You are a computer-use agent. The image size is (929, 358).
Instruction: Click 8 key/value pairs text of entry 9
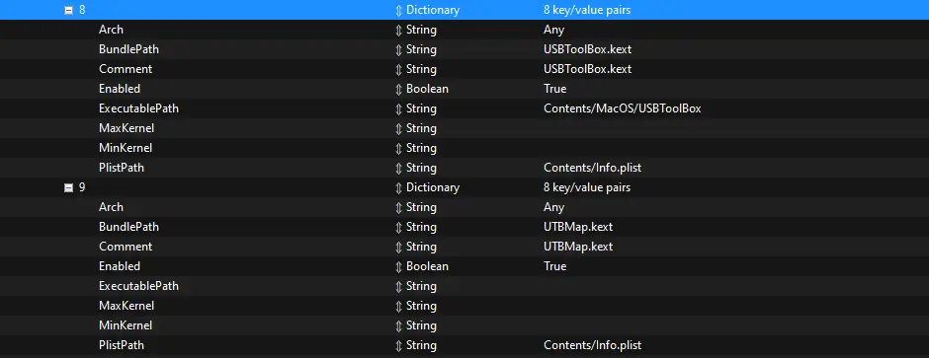point(586,187)
